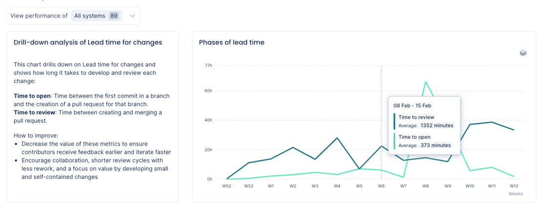Click the 373 minutes average value in tooltip
The height and width of the screenshot is (209, 545).
[x=434, y=145]
